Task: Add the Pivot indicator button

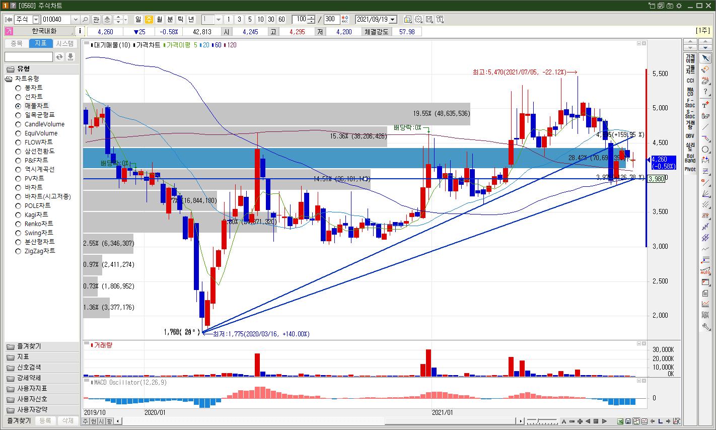Action: 690,169
